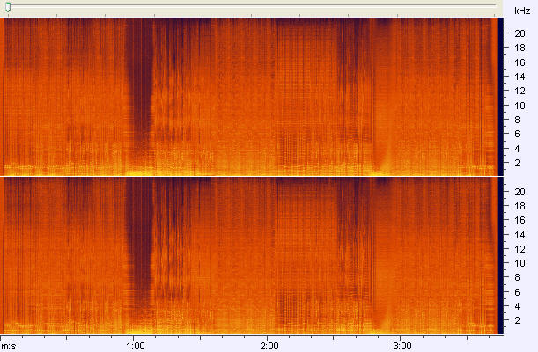538x352 pixels.
Task: Click the dark band near 1:00 in top channel
Action: coord(138,88)
